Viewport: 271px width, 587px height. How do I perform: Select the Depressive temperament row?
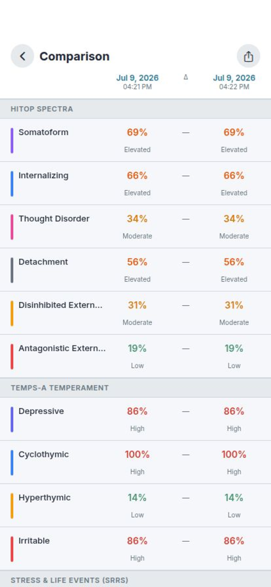point(135,419)
